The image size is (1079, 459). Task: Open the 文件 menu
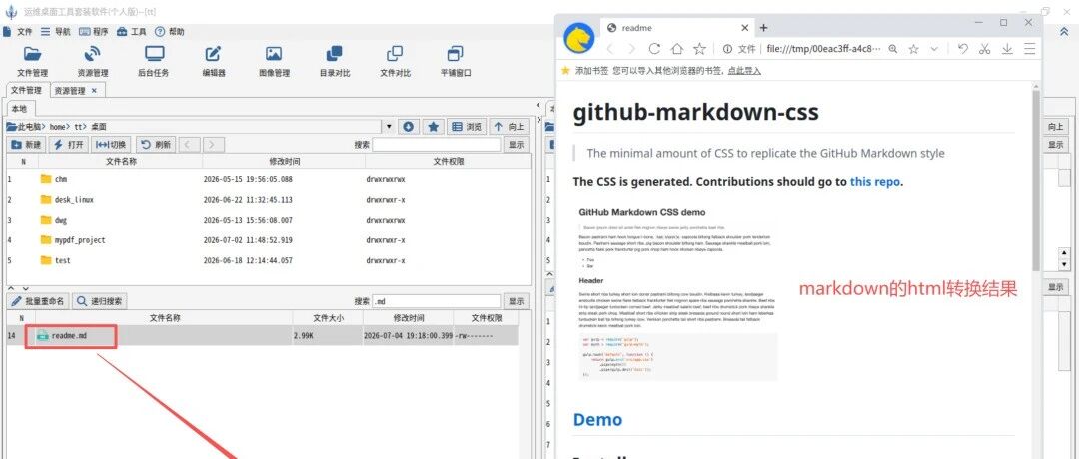click(x=18, y=32)
